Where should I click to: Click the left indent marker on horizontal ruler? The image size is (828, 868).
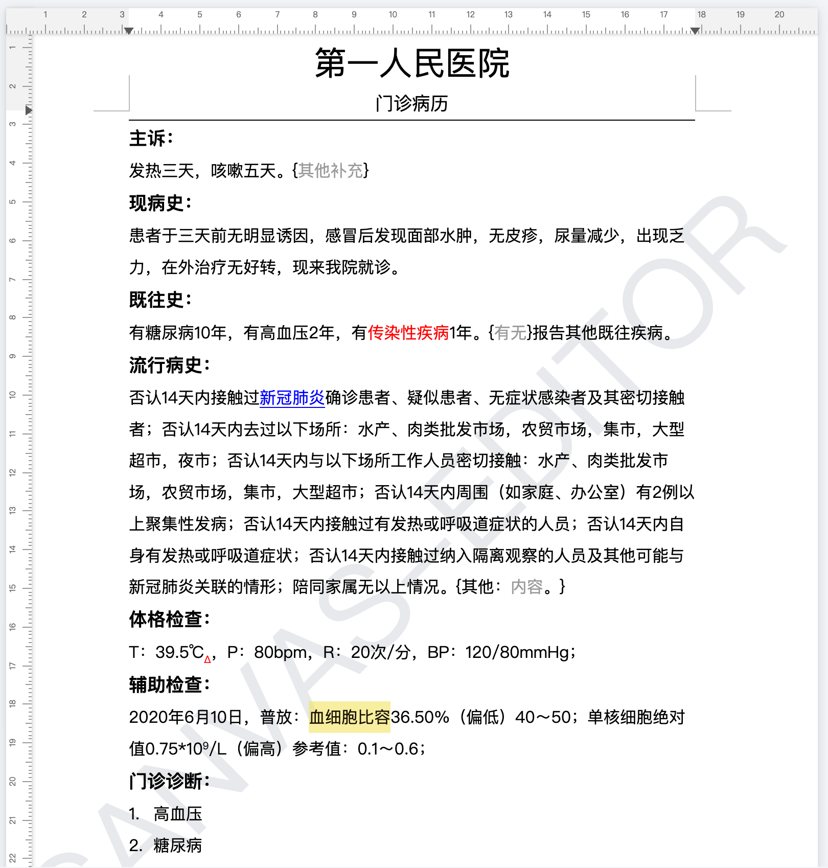(129, 31)
